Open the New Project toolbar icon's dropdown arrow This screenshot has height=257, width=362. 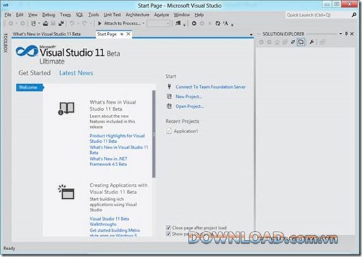coord(39,23)
